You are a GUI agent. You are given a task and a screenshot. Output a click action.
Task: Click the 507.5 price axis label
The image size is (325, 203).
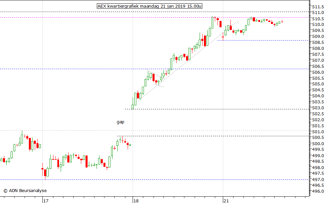click(318, 54)
